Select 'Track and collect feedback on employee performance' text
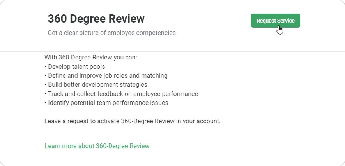This screenshot has height=166, width=345. coord(123,94)
